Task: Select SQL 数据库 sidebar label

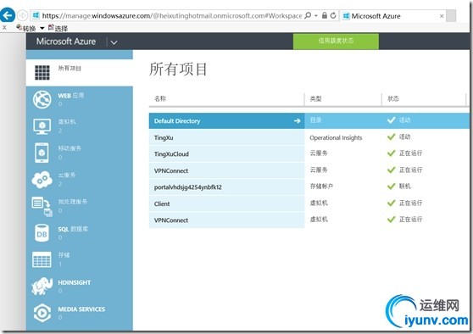Action: pos(73,229)
